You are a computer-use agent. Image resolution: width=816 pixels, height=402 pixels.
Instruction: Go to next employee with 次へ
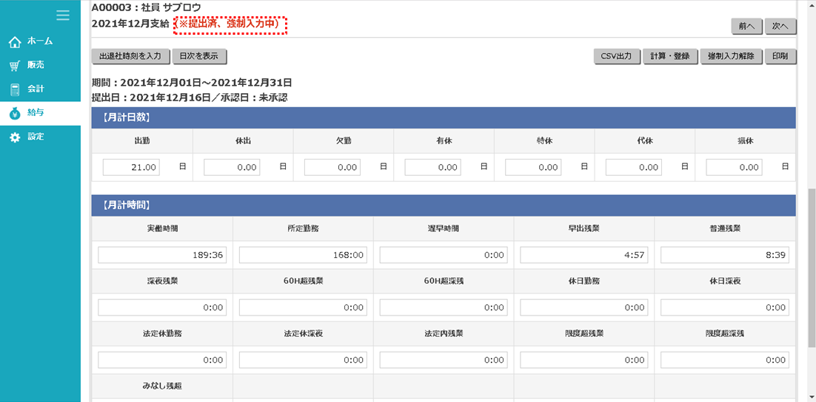point(780,26)
